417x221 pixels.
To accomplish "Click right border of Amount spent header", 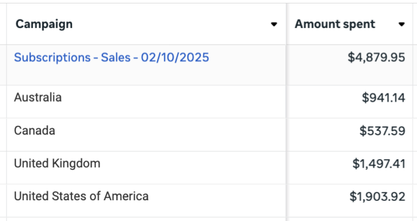I will (413, 24).
